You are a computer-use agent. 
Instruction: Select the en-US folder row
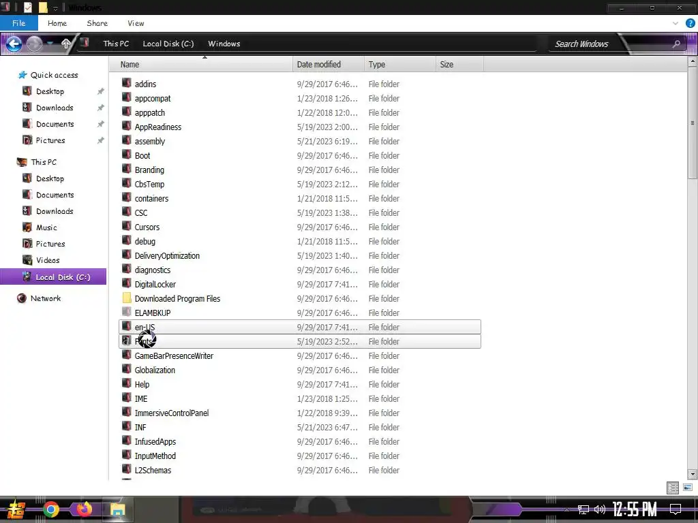pyautogui.click(x=300, y=327)
